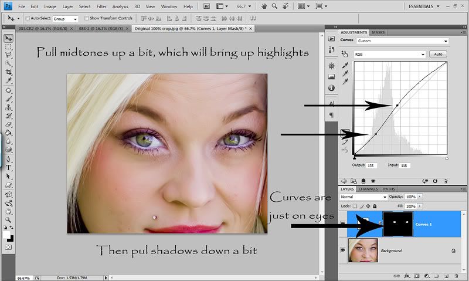Click the black point slider under the curve
The height and width of the screenshot is (281, 469).
click(355, 157)
